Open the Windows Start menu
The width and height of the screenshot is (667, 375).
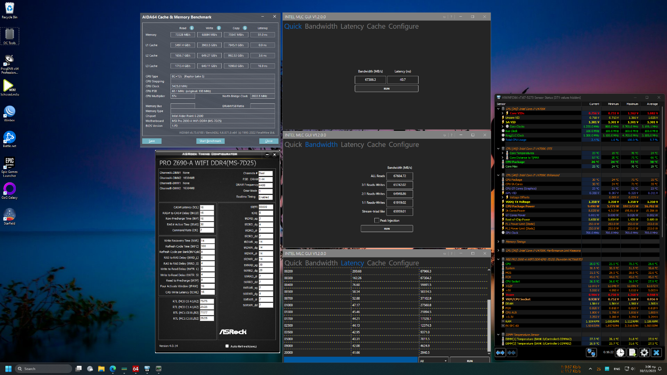point(8,369)
